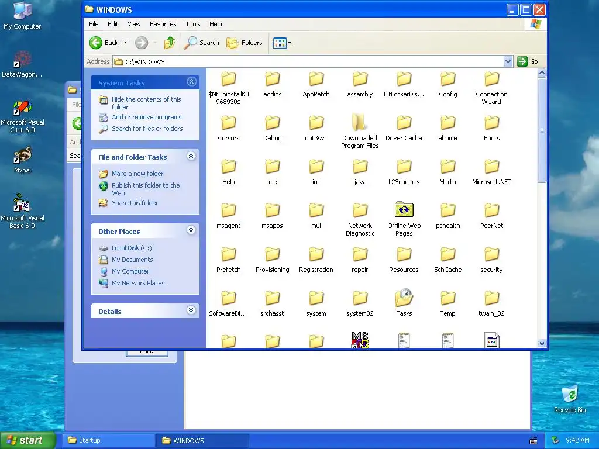Switch to Startup window in taskbar

(109, 440)
